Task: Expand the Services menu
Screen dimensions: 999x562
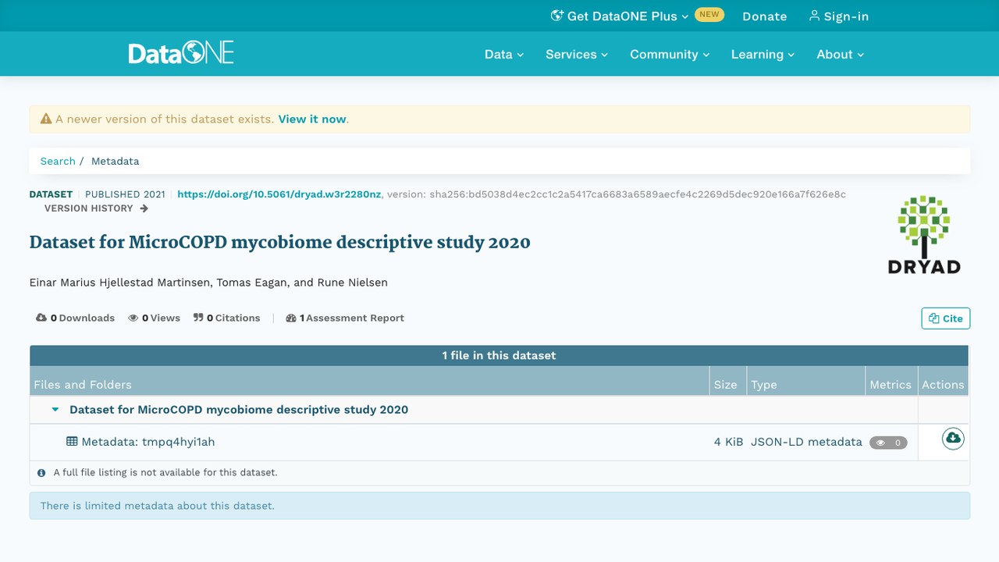Action: pos(577,54)
